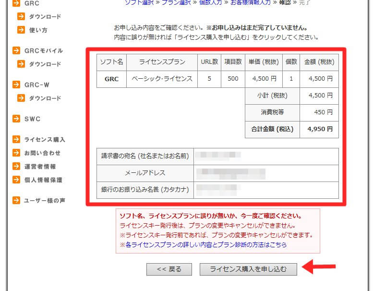Image resolution: width=373 pixels, height=291 pixels.
Task: Click the メールアドレス label cell
Action: (x=145, y=173)
